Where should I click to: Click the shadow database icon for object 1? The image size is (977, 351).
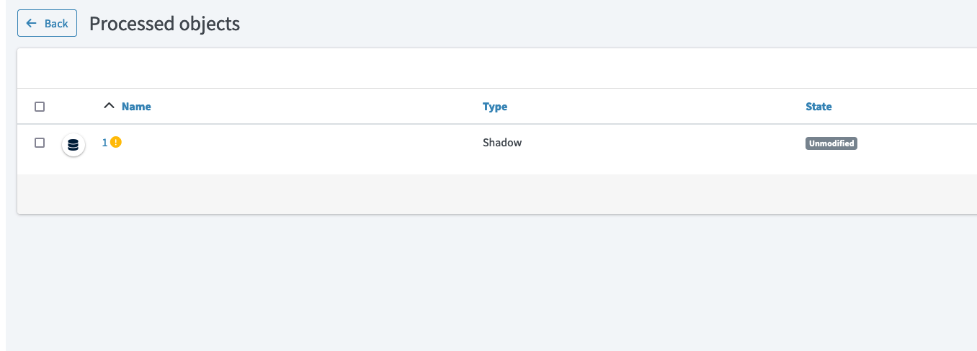point(73,145)
